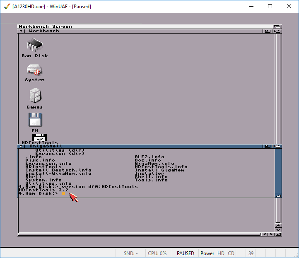
Task: Click the Workbench window close gadget
Action: coord(21,31)
